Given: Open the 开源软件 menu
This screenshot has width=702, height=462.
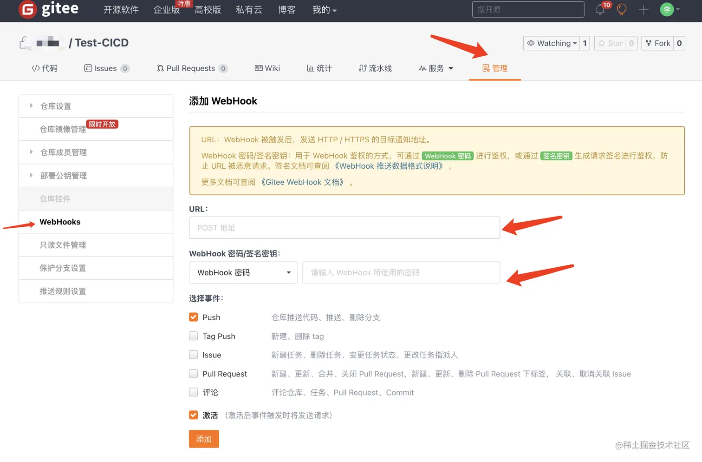Looking at the screenshot, I should click(x=121, y=9).
